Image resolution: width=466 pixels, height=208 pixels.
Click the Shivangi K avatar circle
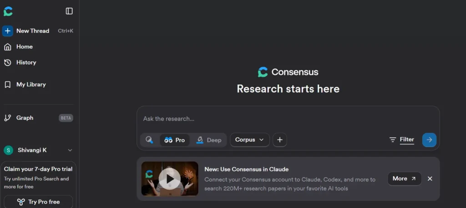click(8, 150)
